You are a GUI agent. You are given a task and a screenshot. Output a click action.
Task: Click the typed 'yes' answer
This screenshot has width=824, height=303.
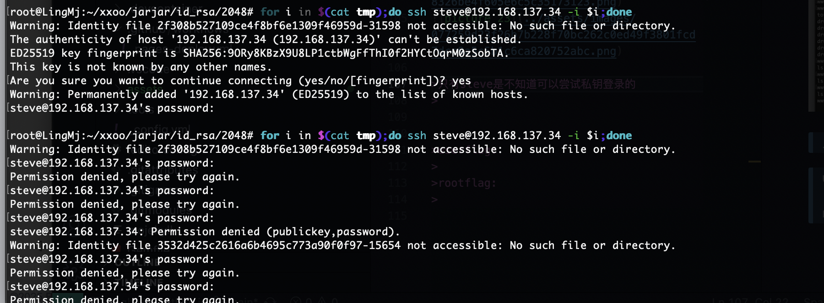click(461, 81)
